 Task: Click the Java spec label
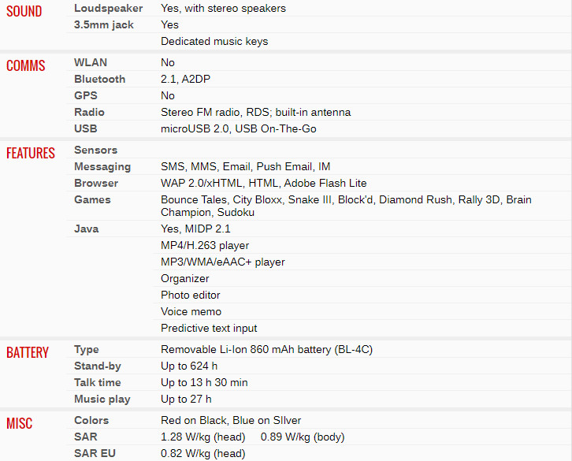87,229
